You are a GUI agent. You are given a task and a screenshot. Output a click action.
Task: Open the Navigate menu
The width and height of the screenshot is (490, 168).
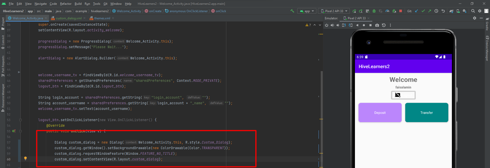[x=41, y=3]
